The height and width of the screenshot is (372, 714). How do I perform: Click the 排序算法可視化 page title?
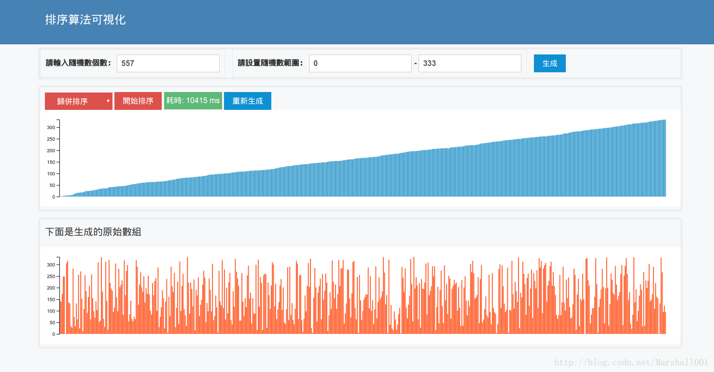(x=85, y=20)
